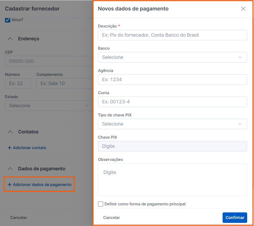Focus the Descrição input field

point(172,35)
